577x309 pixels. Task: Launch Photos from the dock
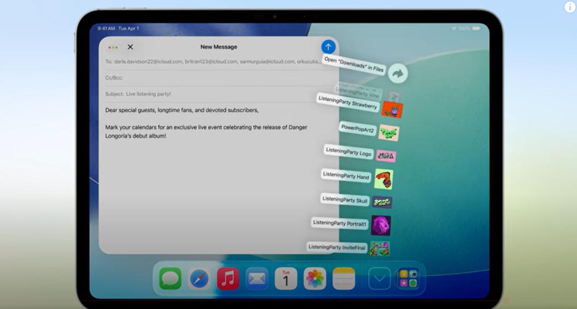pyautogui.click(x=315, y=279)
